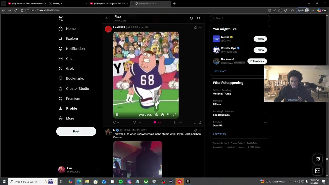This screenshot has height=185, width=329.
Task: Open more options for Dear Pig trend
Action: click(x=265, y=123)
